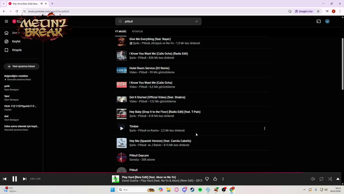Open the Chrome three-dot menu
The height and width of the screenshot is (194, 344).
click(x=340, y=11)
